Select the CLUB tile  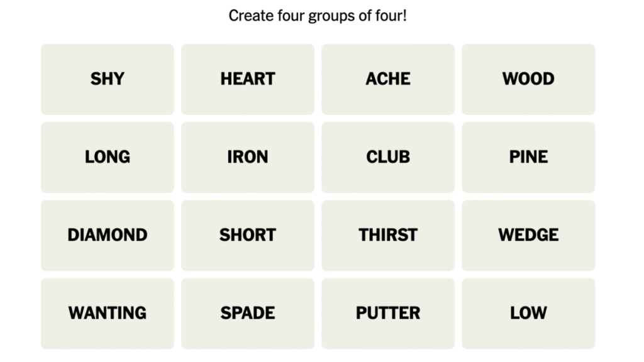tap(388, 157)
